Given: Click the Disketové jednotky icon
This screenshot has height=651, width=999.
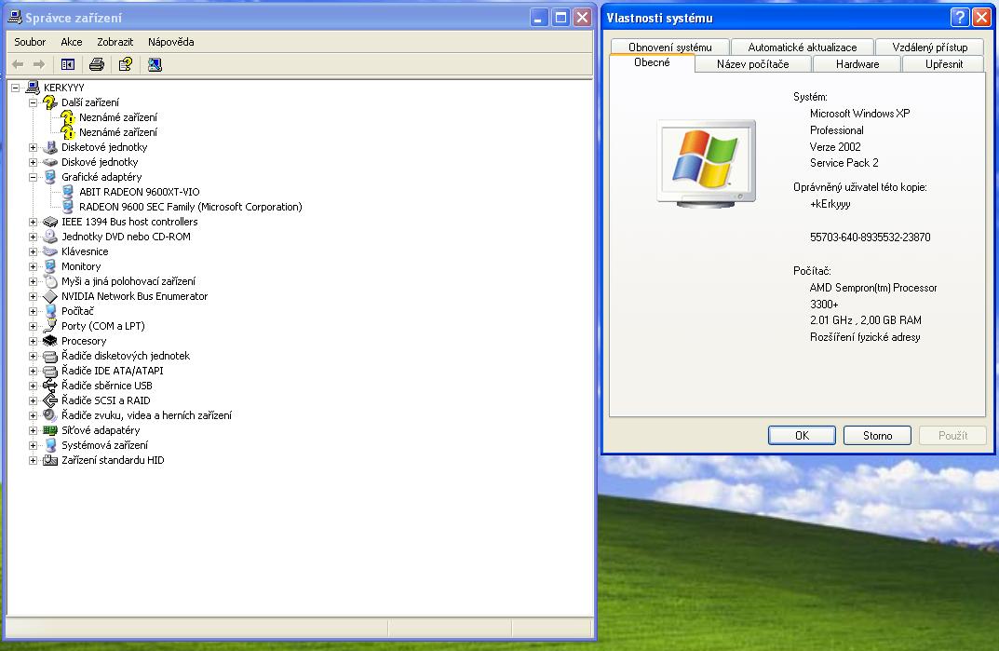Looking at the screenshot, I should 49,147.
